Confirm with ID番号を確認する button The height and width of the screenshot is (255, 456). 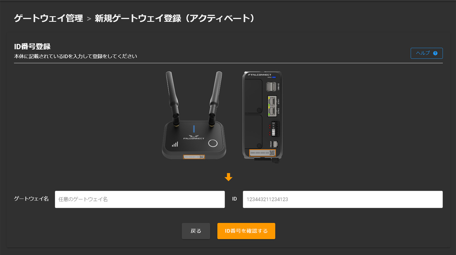(246, 231)
